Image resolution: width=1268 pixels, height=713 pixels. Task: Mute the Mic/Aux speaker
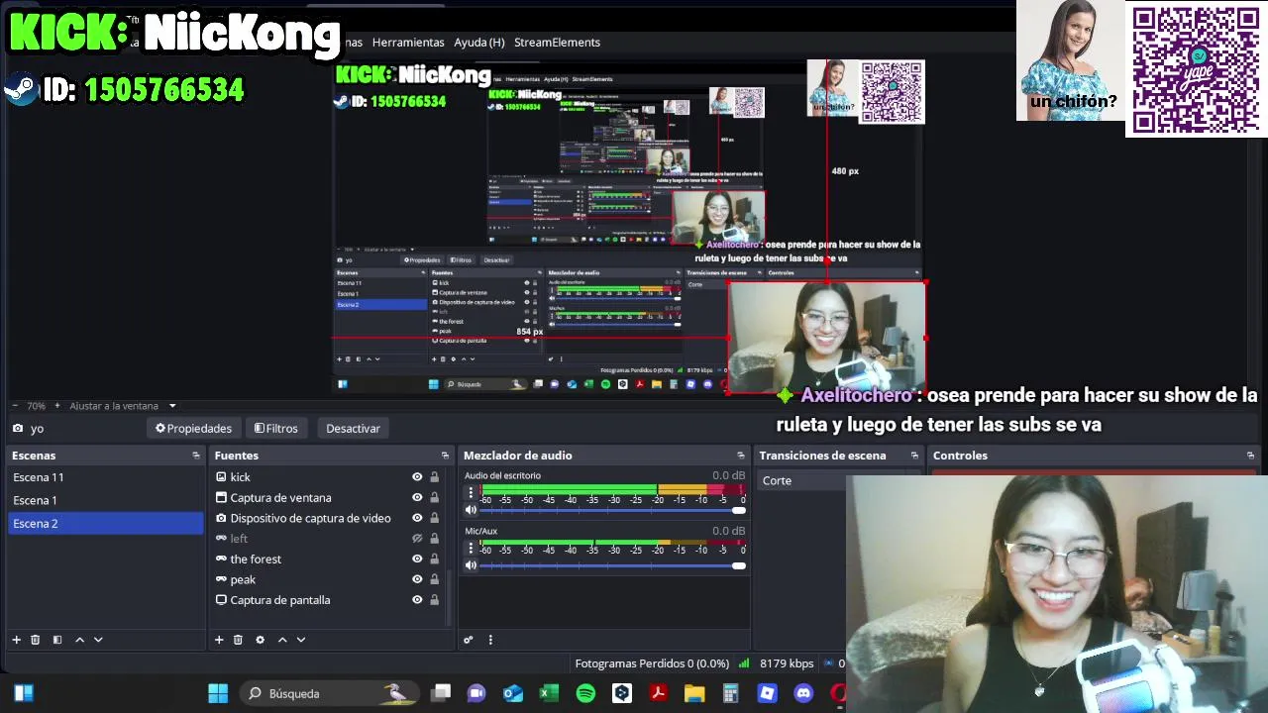click(471, 566)
